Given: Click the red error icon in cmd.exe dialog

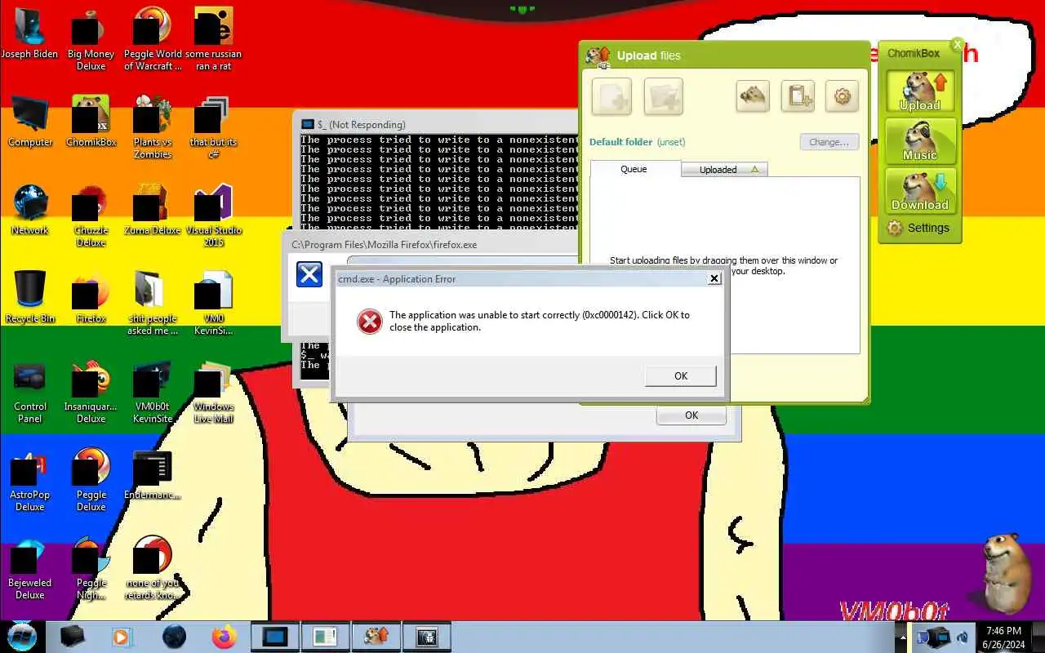Looking at the screenshot, I should (370, 322).
